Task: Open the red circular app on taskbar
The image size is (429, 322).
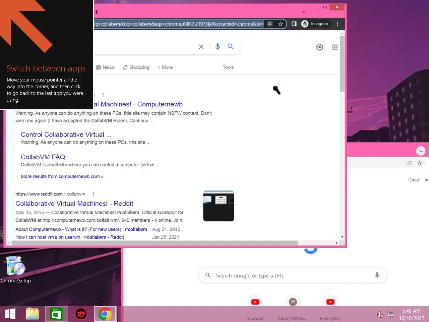Action: tap(81, 314)
